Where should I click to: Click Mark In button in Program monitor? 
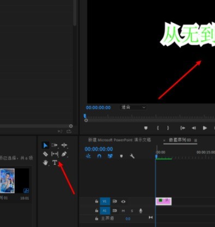click(158, 128)
